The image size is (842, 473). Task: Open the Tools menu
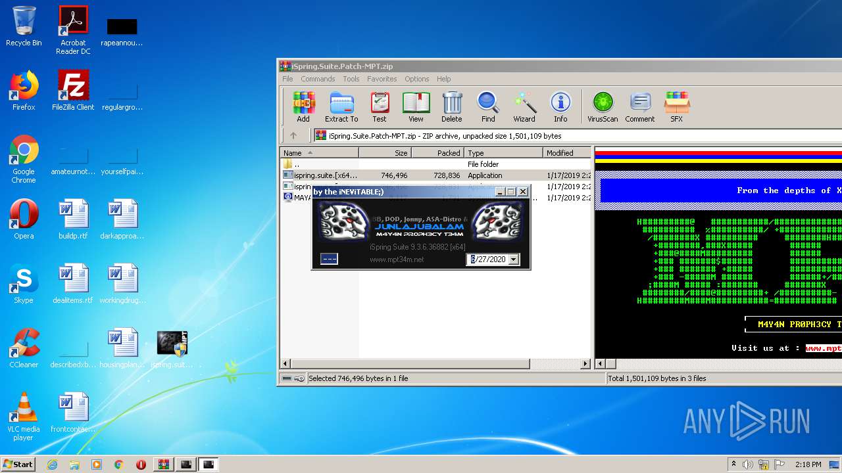(x=351, y=79)
